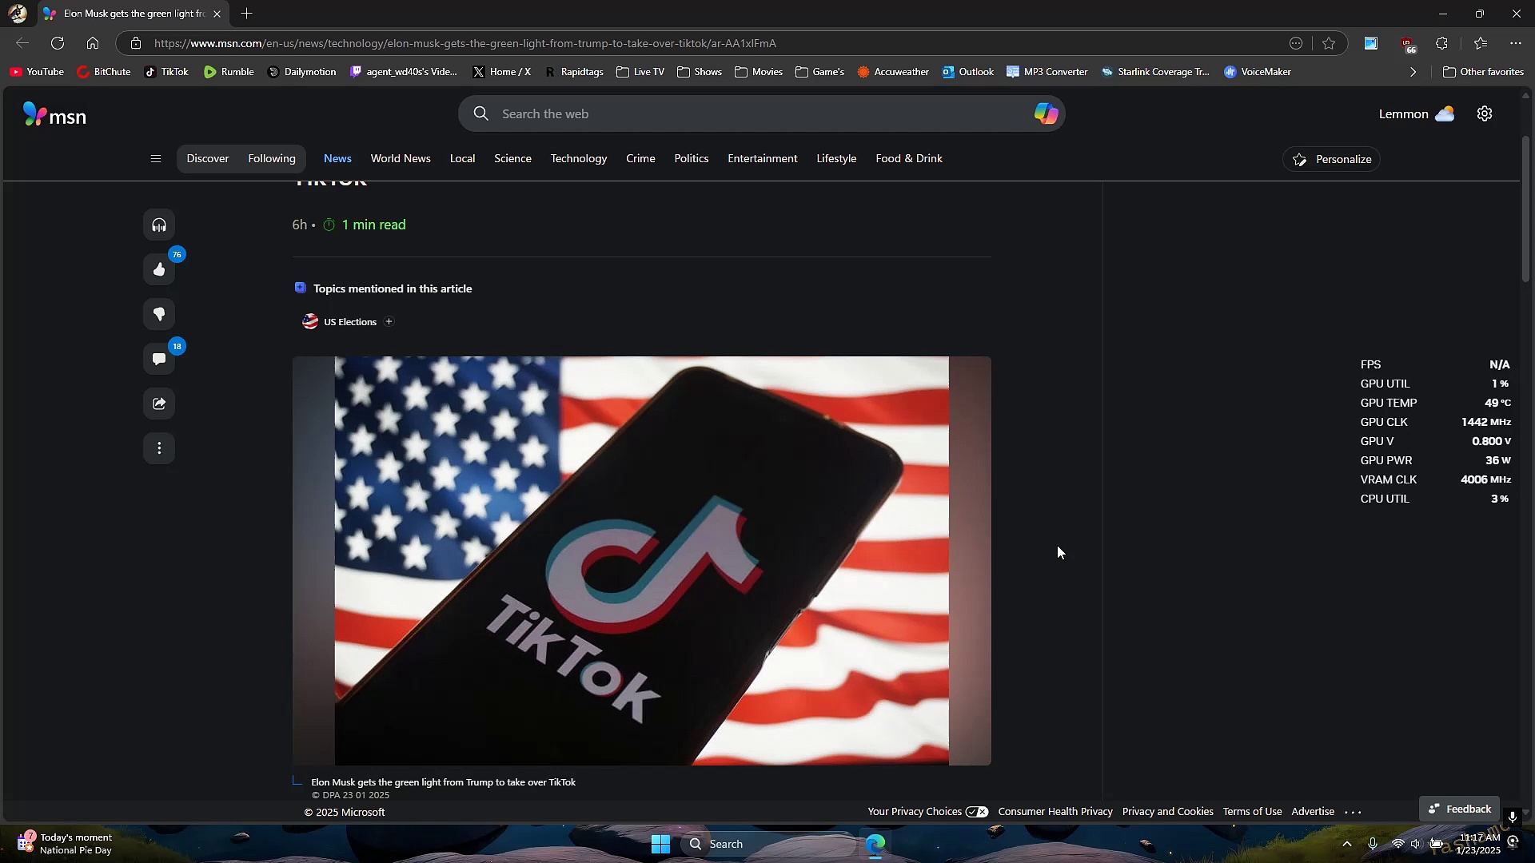Open TikTok flag article image
The width and height of the screenshot is (1535, 863).
pos(641,561)
